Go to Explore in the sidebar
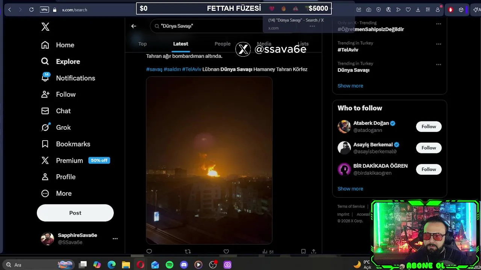The height and width of the screenshot is (270, 481). click(61, 61)
